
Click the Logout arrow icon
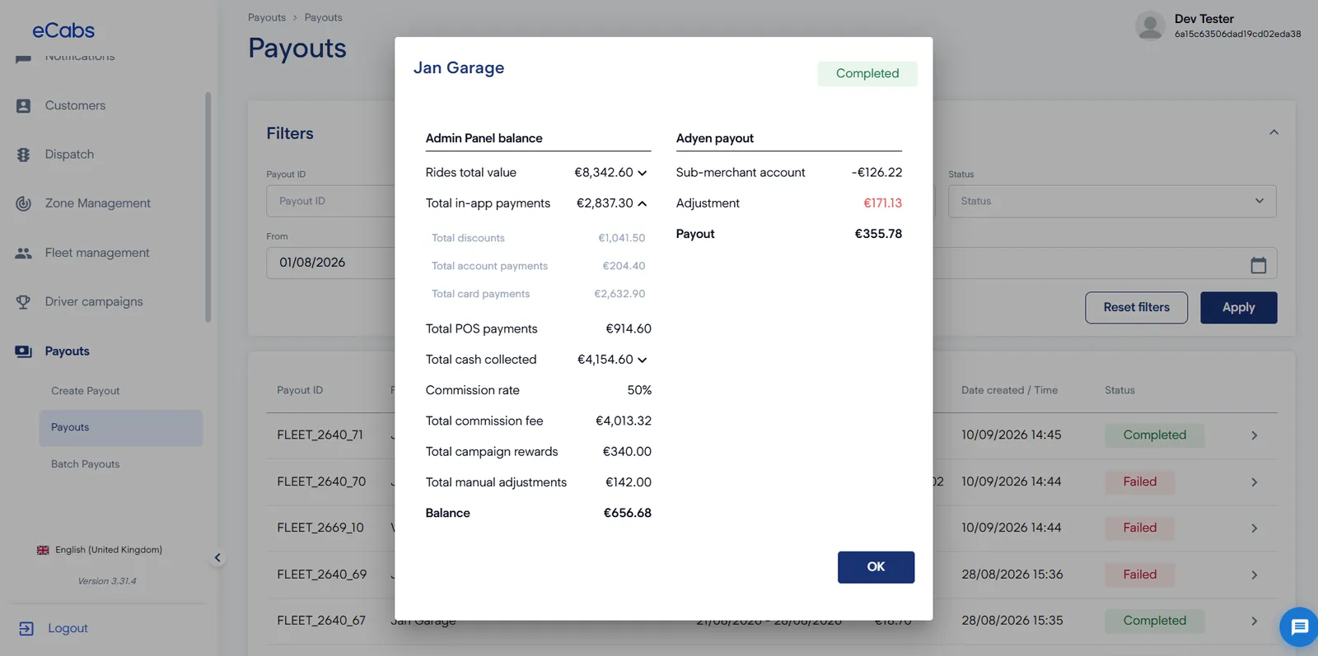point(26,628)
